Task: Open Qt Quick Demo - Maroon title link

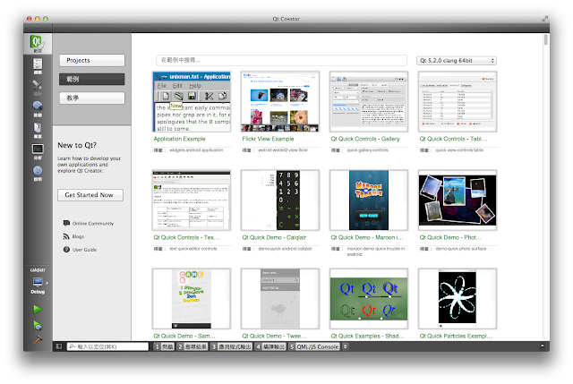Action: [x=367, y=237]
